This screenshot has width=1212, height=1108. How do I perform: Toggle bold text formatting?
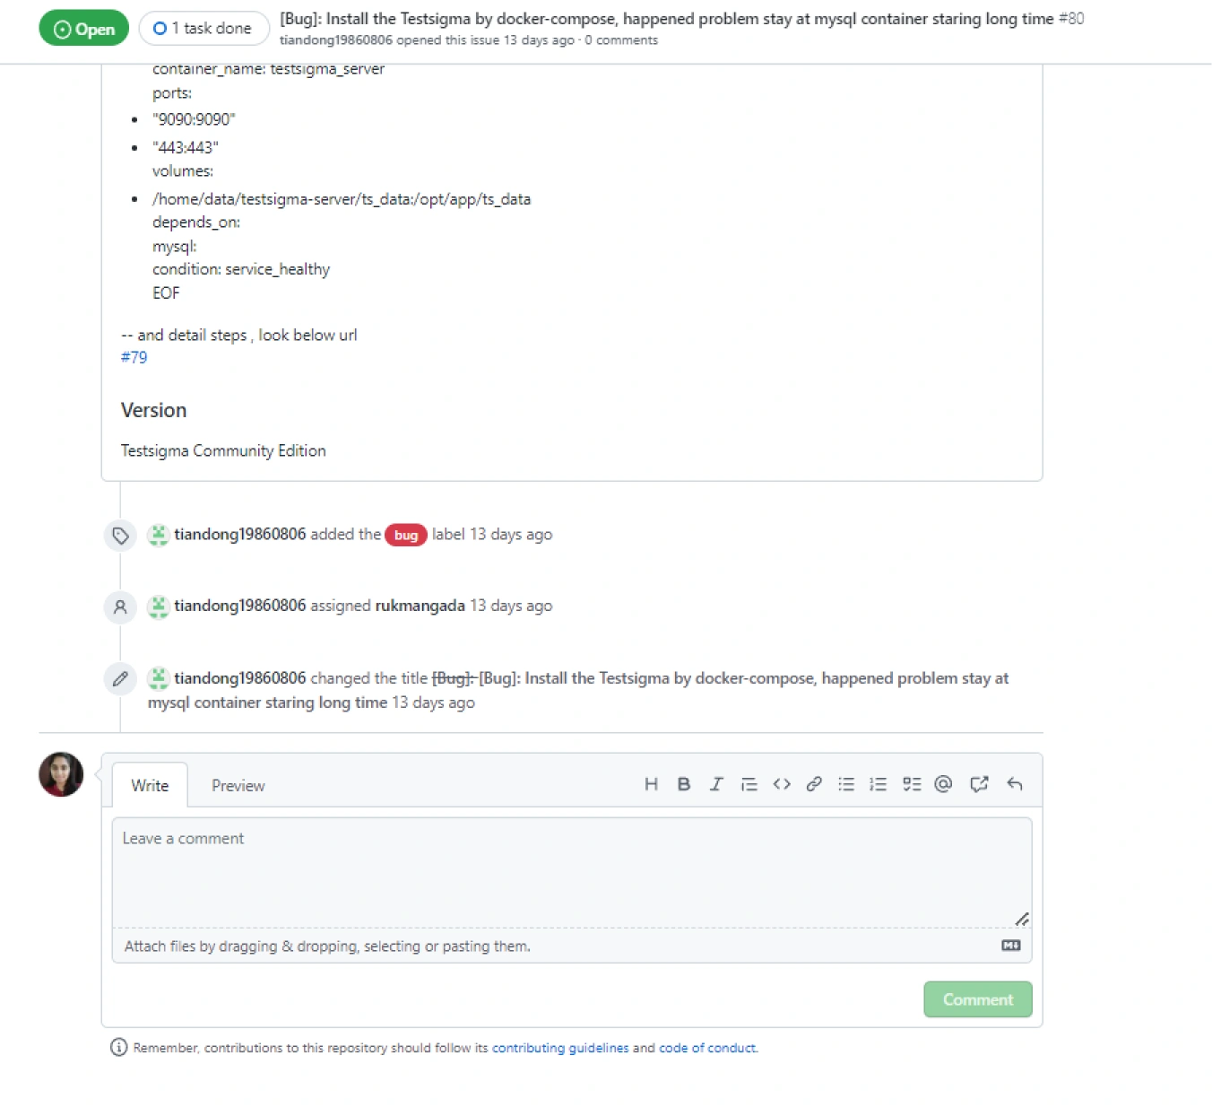coord(684,785)
